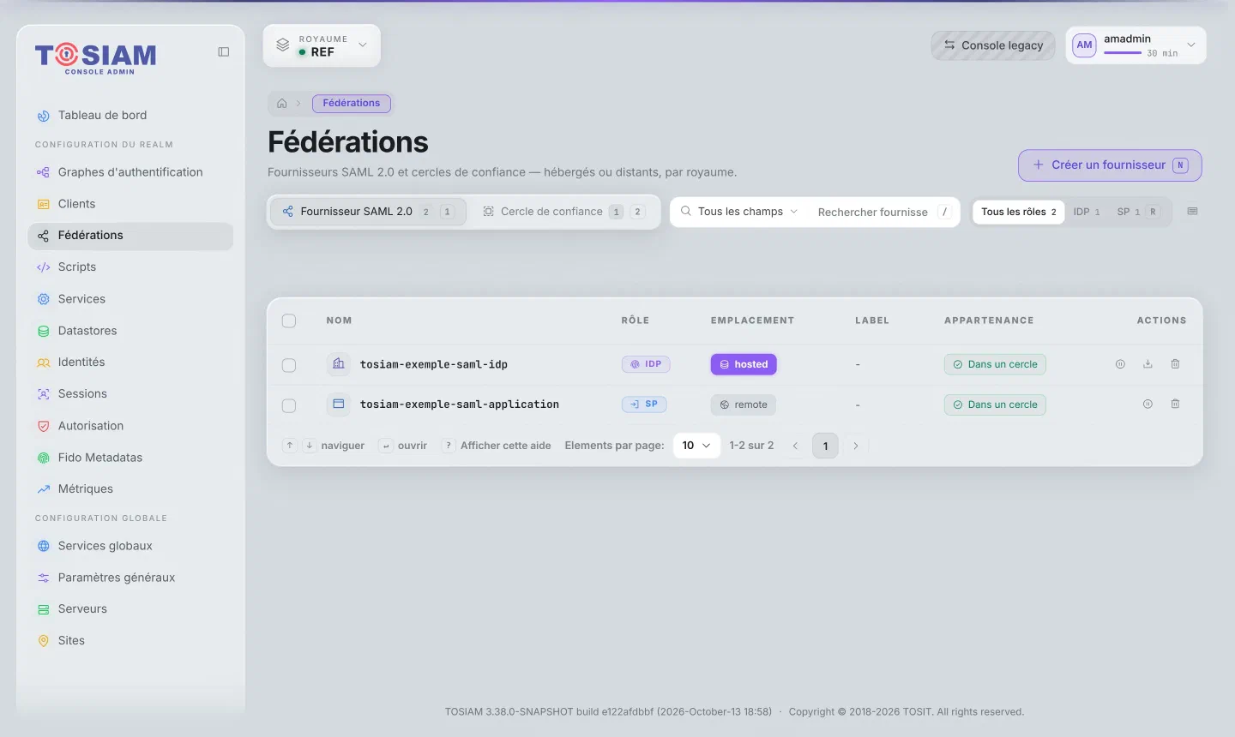Open the Tous les champs field filter
The image size is (1235, 737).
(739, 212)
